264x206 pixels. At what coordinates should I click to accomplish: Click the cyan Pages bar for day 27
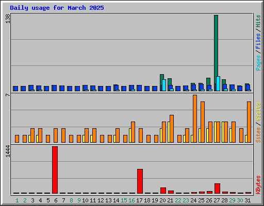(x=218, y=83)
